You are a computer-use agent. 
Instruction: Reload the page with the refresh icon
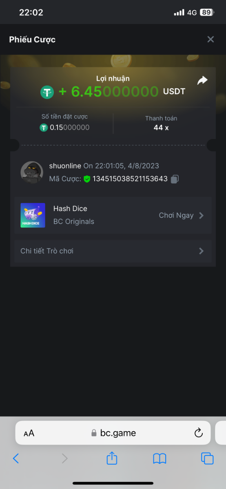click(x=199, y=433)
